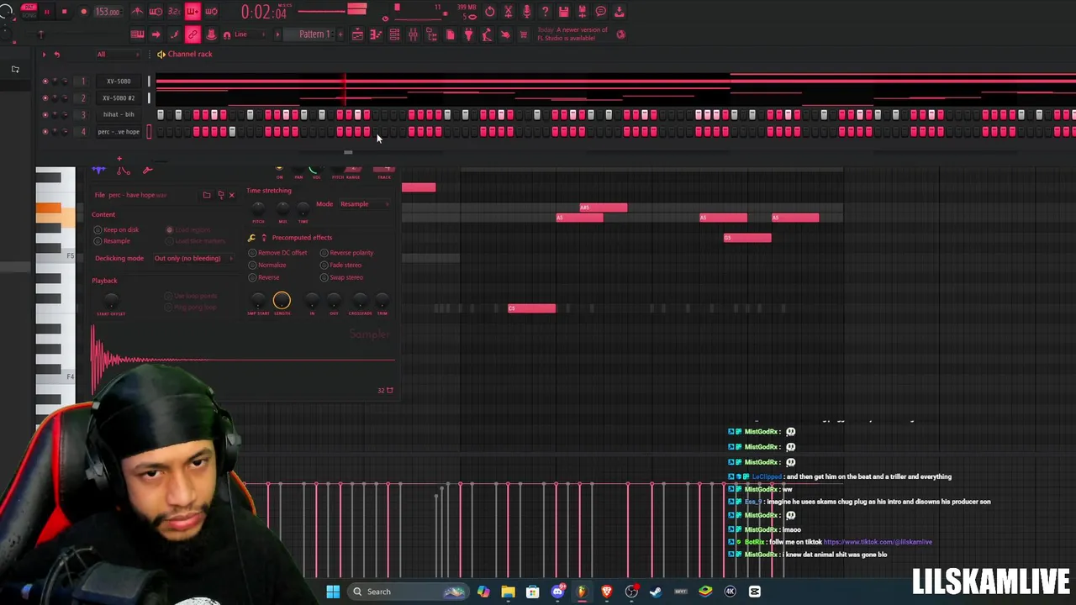
Task: Toggle the pink link/chain toolbar icon
Action: [193, 34]
